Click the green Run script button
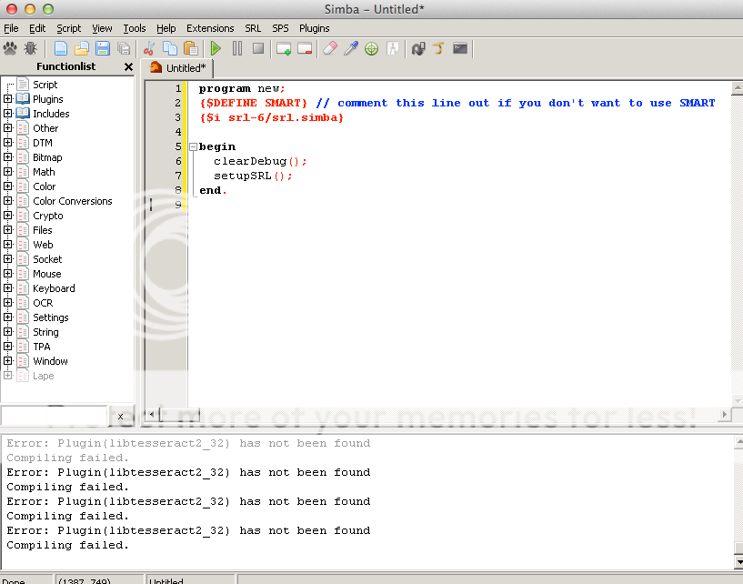Viewport: 743px width, 584px height. (x=216, y=48)
